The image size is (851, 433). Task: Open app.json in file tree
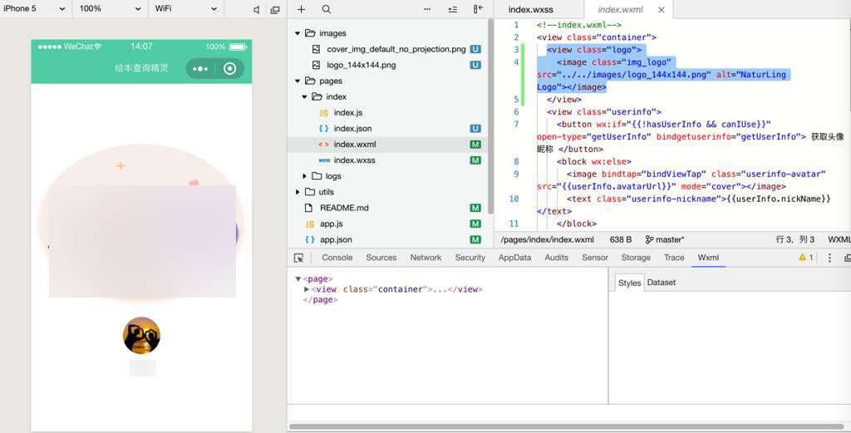click(336, 239)
